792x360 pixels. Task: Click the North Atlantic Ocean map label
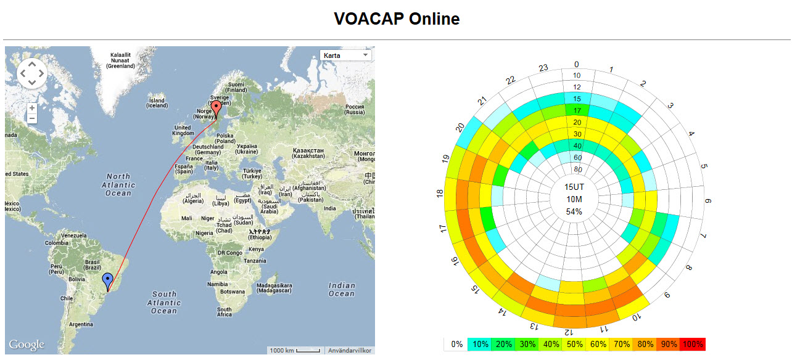coord(118,184)
